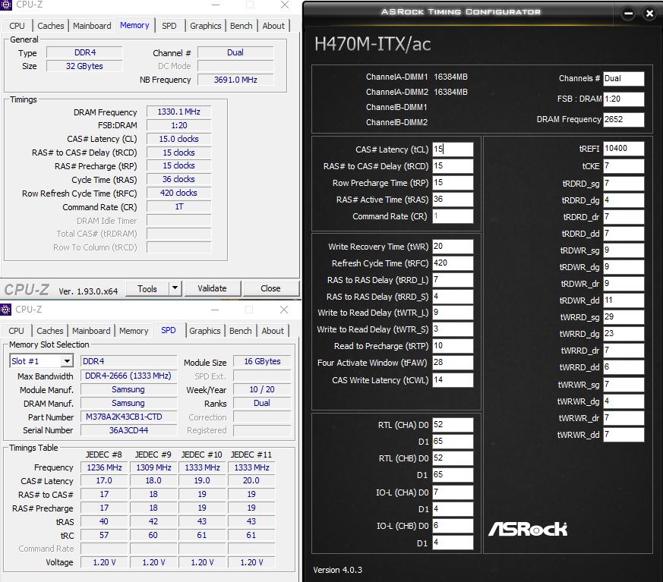Click the tWTR_L input field
Screen dimensions: 663x582
(x=453, y=313)
